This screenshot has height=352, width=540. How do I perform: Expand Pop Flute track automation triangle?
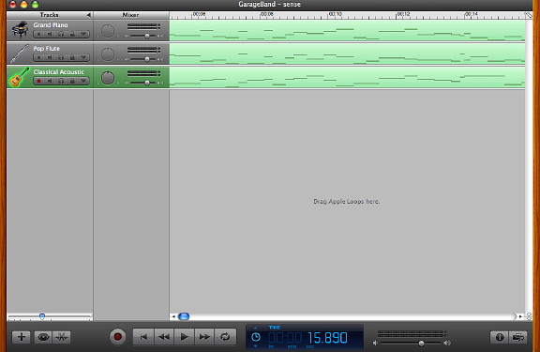point(83,57)
